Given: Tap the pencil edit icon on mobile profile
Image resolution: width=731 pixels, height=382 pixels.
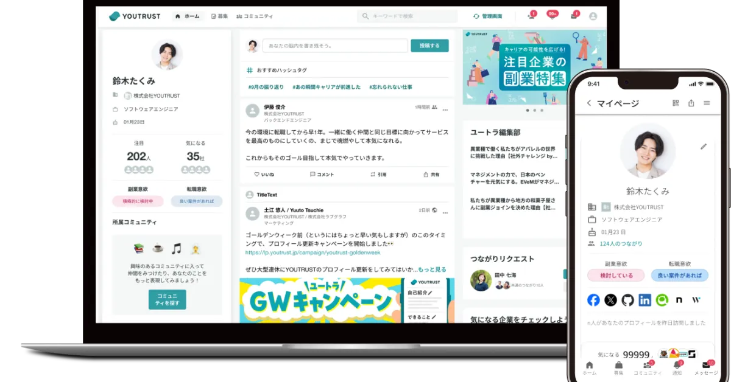Looking at the screenshot, I should [704, 147].
